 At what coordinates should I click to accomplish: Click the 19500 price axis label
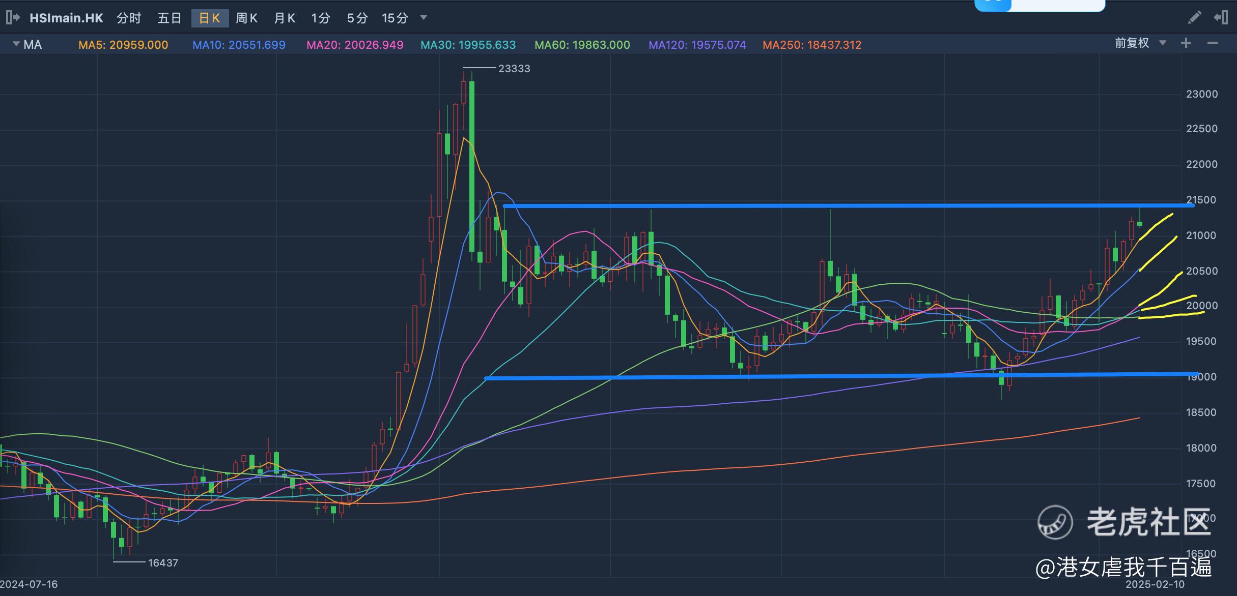[x=1202, y=341]
